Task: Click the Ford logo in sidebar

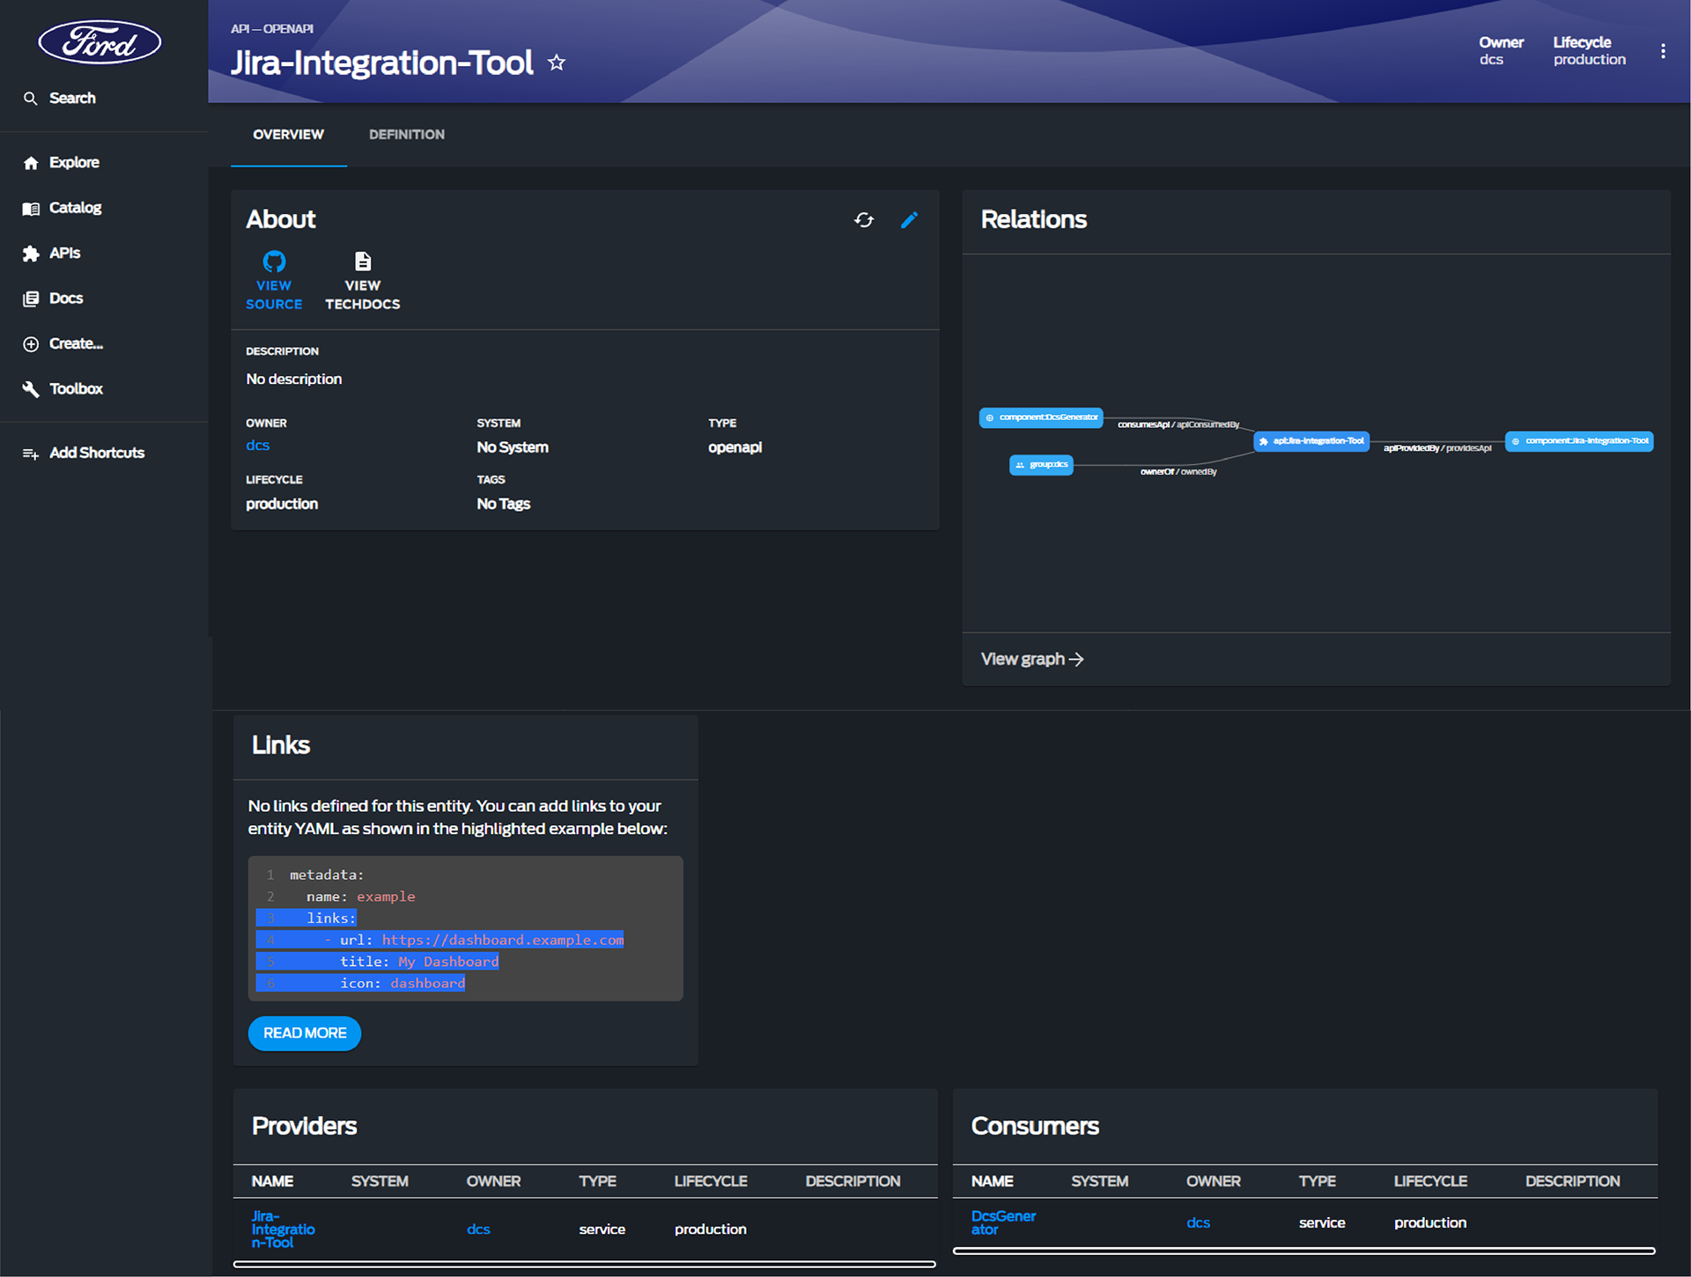Action: [100, 42]
